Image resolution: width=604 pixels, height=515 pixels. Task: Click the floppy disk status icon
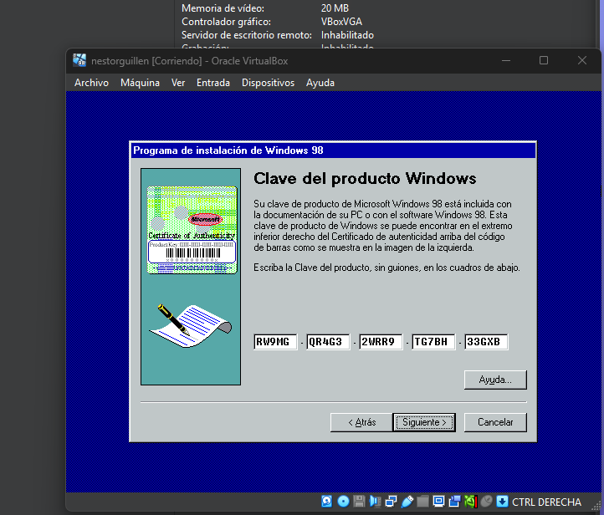tap(359, 502)
